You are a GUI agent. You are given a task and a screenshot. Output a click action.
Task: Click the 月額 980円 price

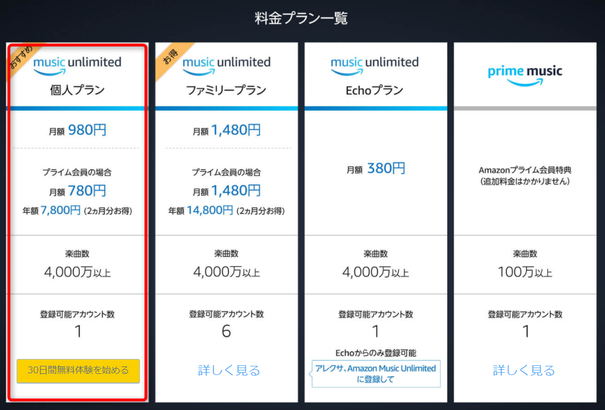(77, 130)
